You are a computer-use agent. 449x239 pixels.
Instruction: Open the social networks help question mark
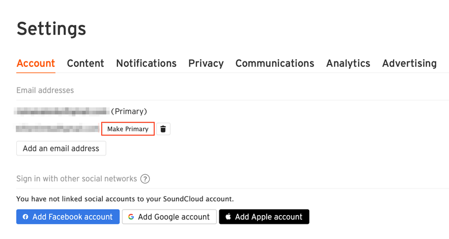(x=145, y=179)
